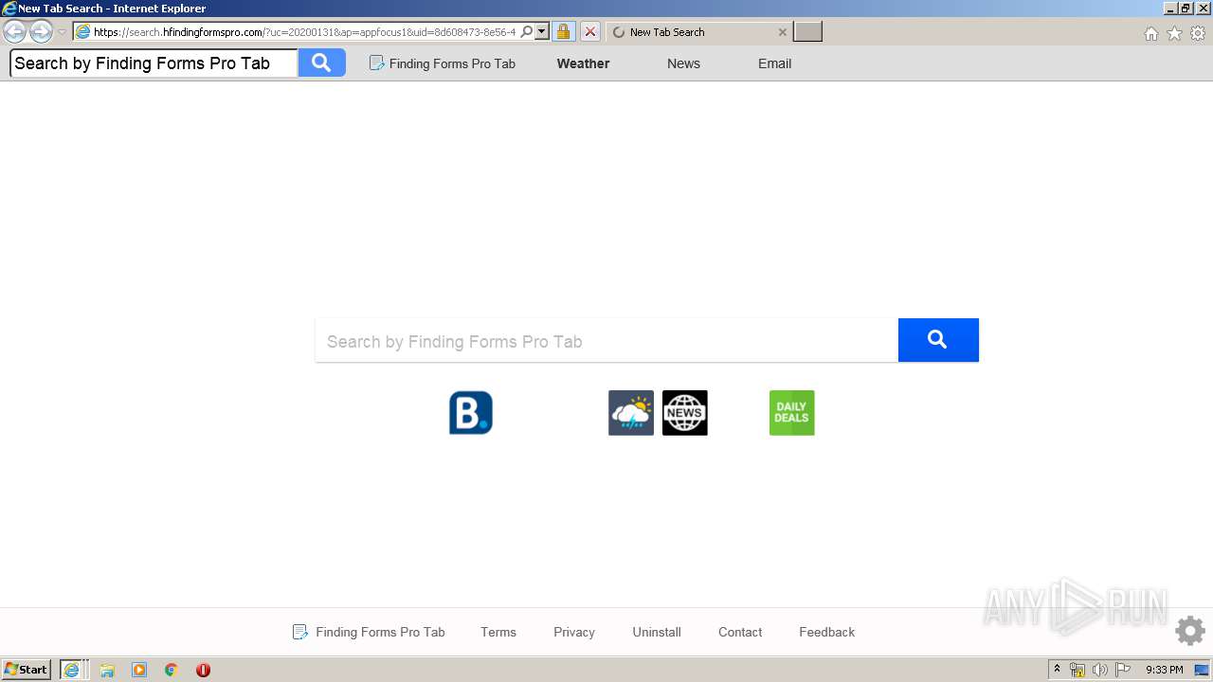Viewport: 1213px width, 682px height.
Task: Open the IE Home icon
Action: coord(1150,33)
